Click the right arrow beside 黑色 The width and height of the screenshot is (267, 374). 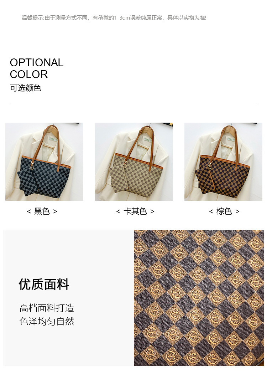(x=55, y=211)
